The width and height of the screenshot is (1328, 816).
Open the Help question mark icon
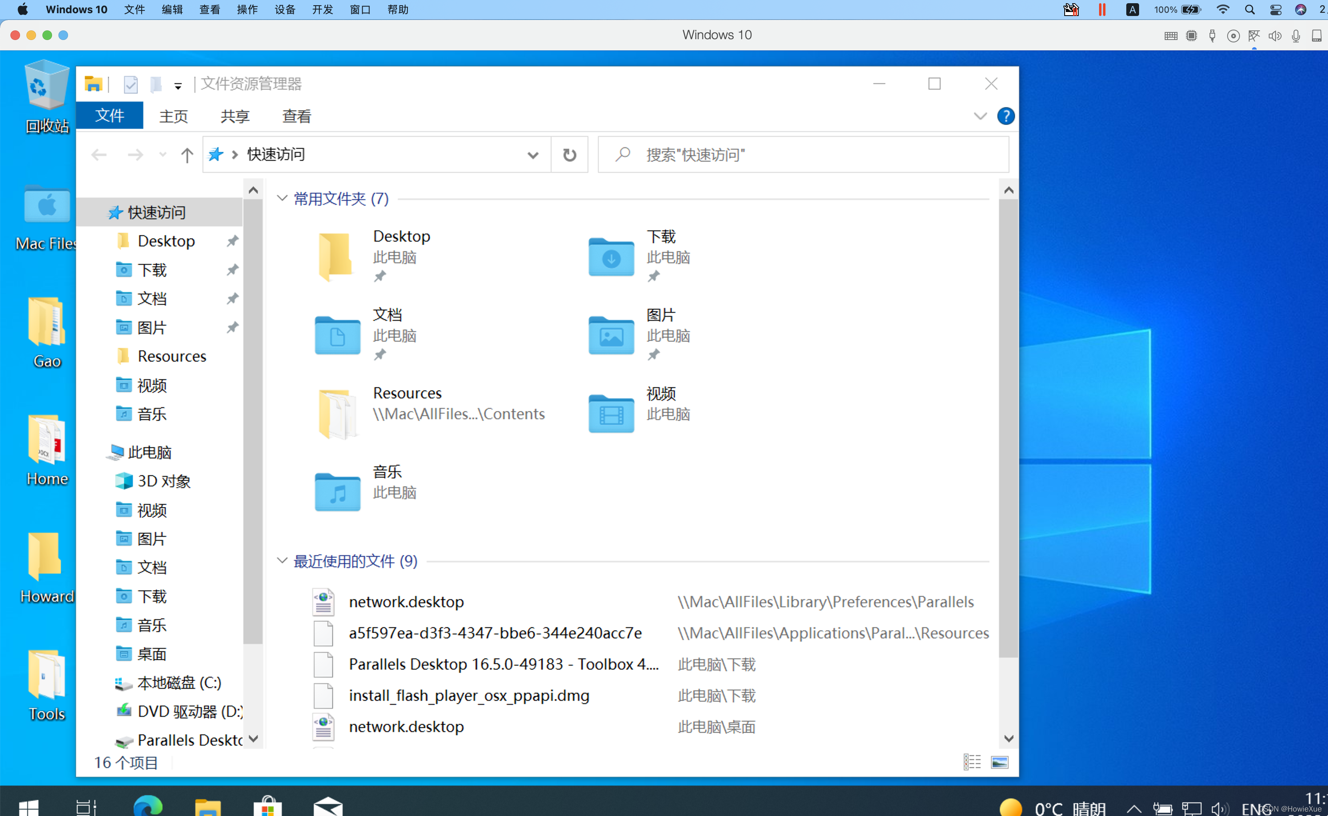[1005, 116]
